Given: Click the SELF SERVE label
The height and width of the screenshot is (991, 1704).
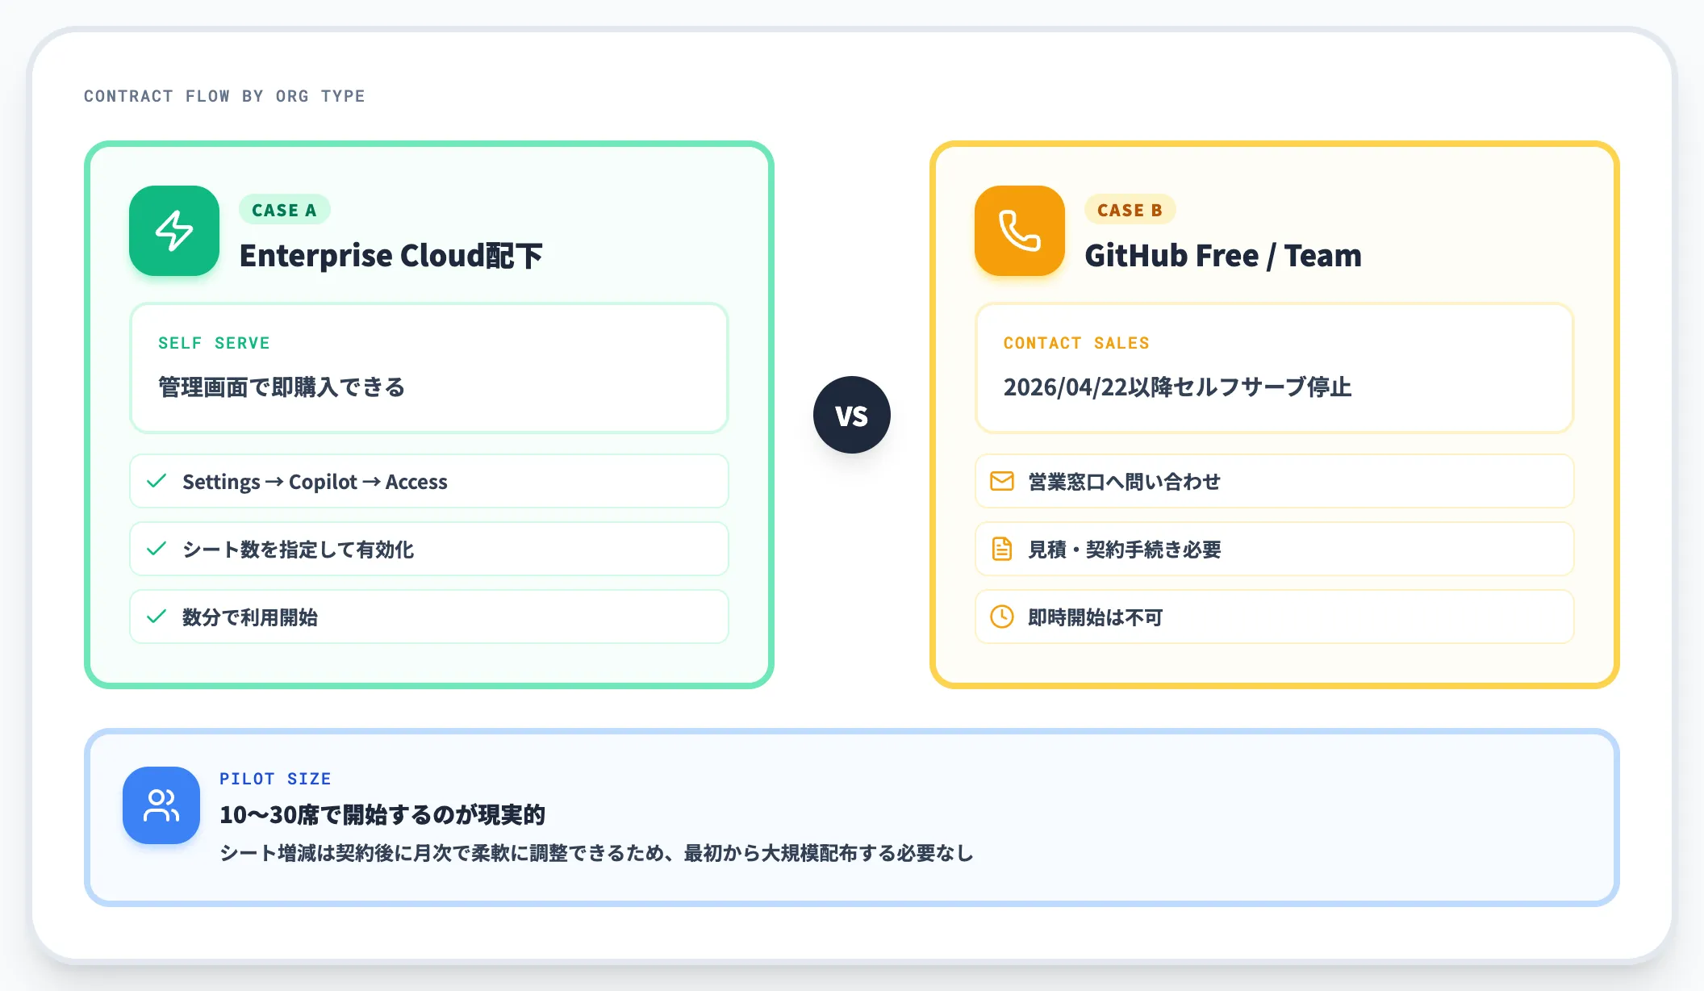Looking at the screenshot, I should point(214,343).
